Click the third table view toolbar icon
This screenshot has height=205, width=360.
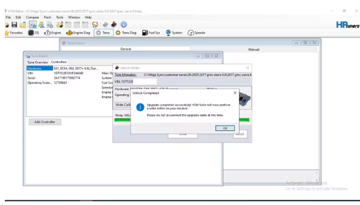(85, 24)
